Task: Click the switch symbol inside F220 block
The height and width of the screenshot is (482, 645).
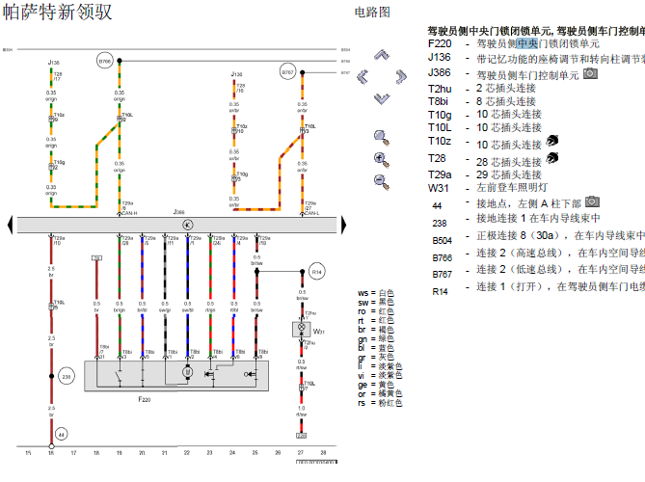Action: [x=120, y=376]
